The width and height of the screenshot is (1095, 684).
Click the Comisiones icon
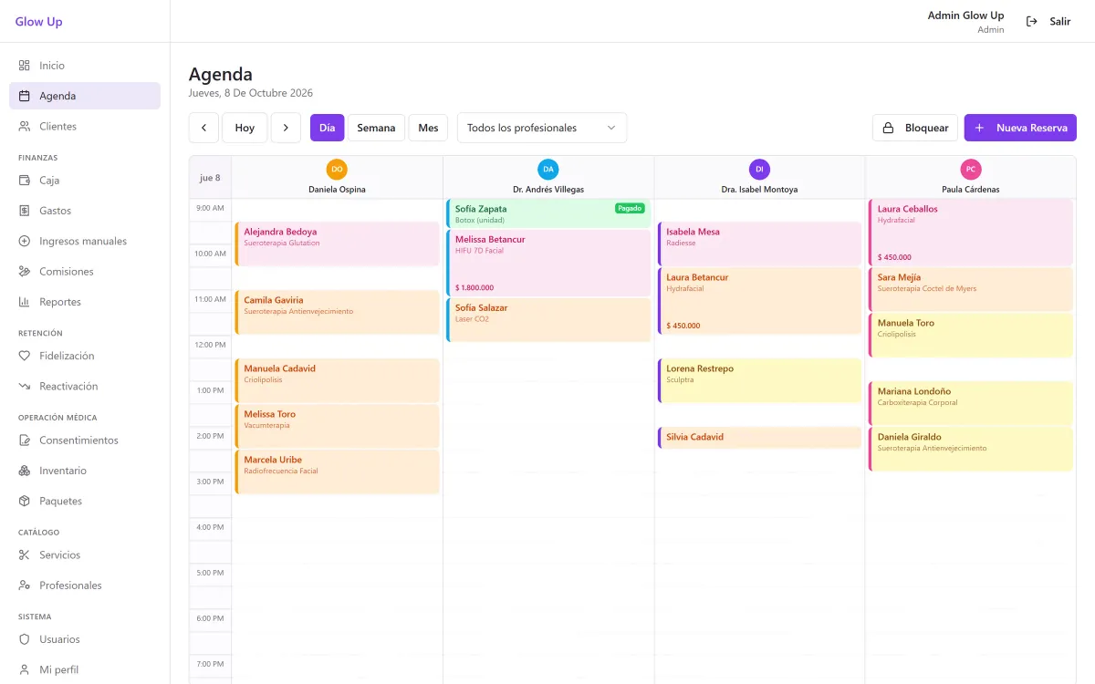25,272
